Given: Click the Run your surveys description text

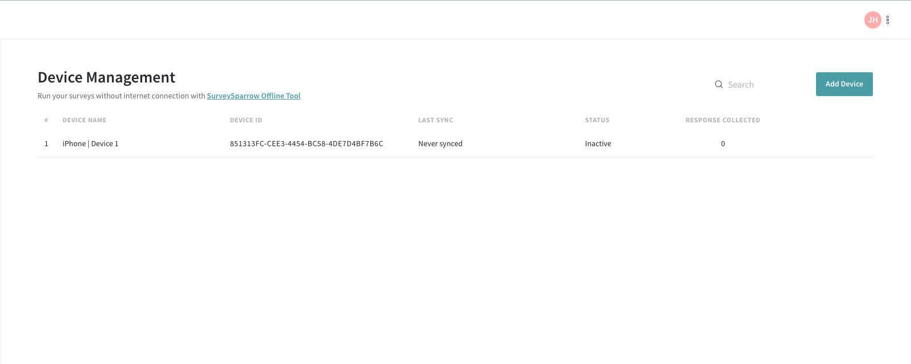Looking at the screenshot, I should [x=121, y=96].
